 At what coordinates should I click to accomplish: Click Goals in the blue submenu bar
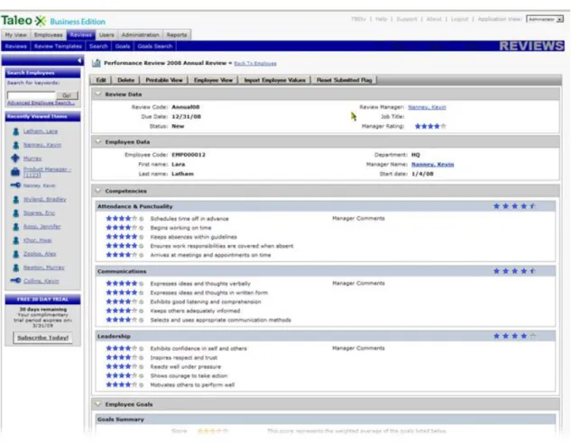tap(123, 46)
